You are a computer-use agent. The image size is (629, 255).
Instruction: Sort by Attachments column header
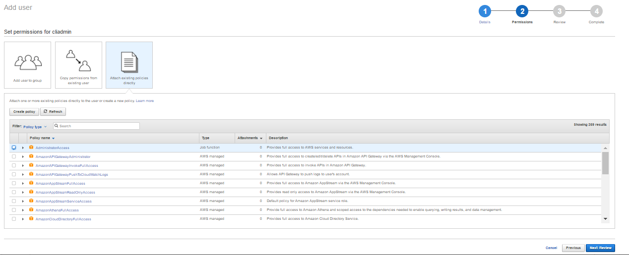coord(250,138)
